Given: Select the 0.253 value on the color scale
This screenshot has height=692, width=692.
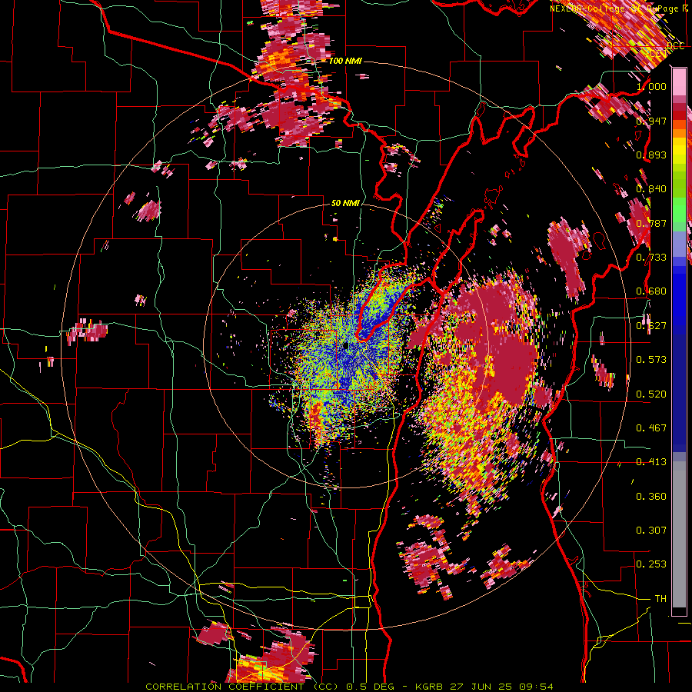Looking at the screenshot, I should pyautogui.click(x=651, y=564).
